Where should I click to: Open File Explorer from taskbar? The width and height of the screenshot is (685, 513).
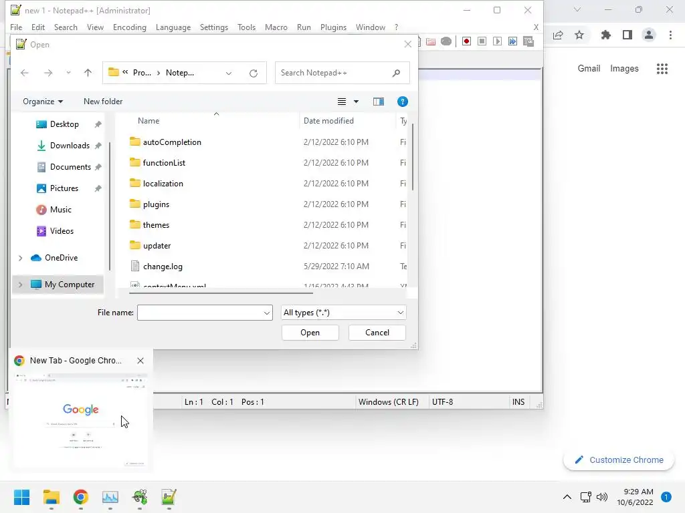[51, 497]
